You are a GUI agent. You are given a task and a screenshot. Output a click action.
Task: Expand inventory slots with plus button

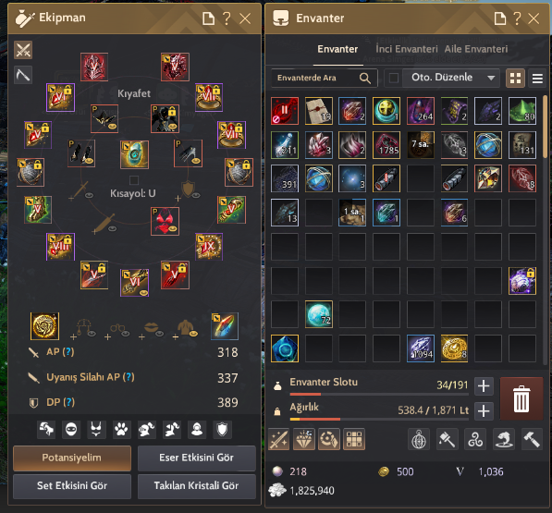(x=484, y=386)
